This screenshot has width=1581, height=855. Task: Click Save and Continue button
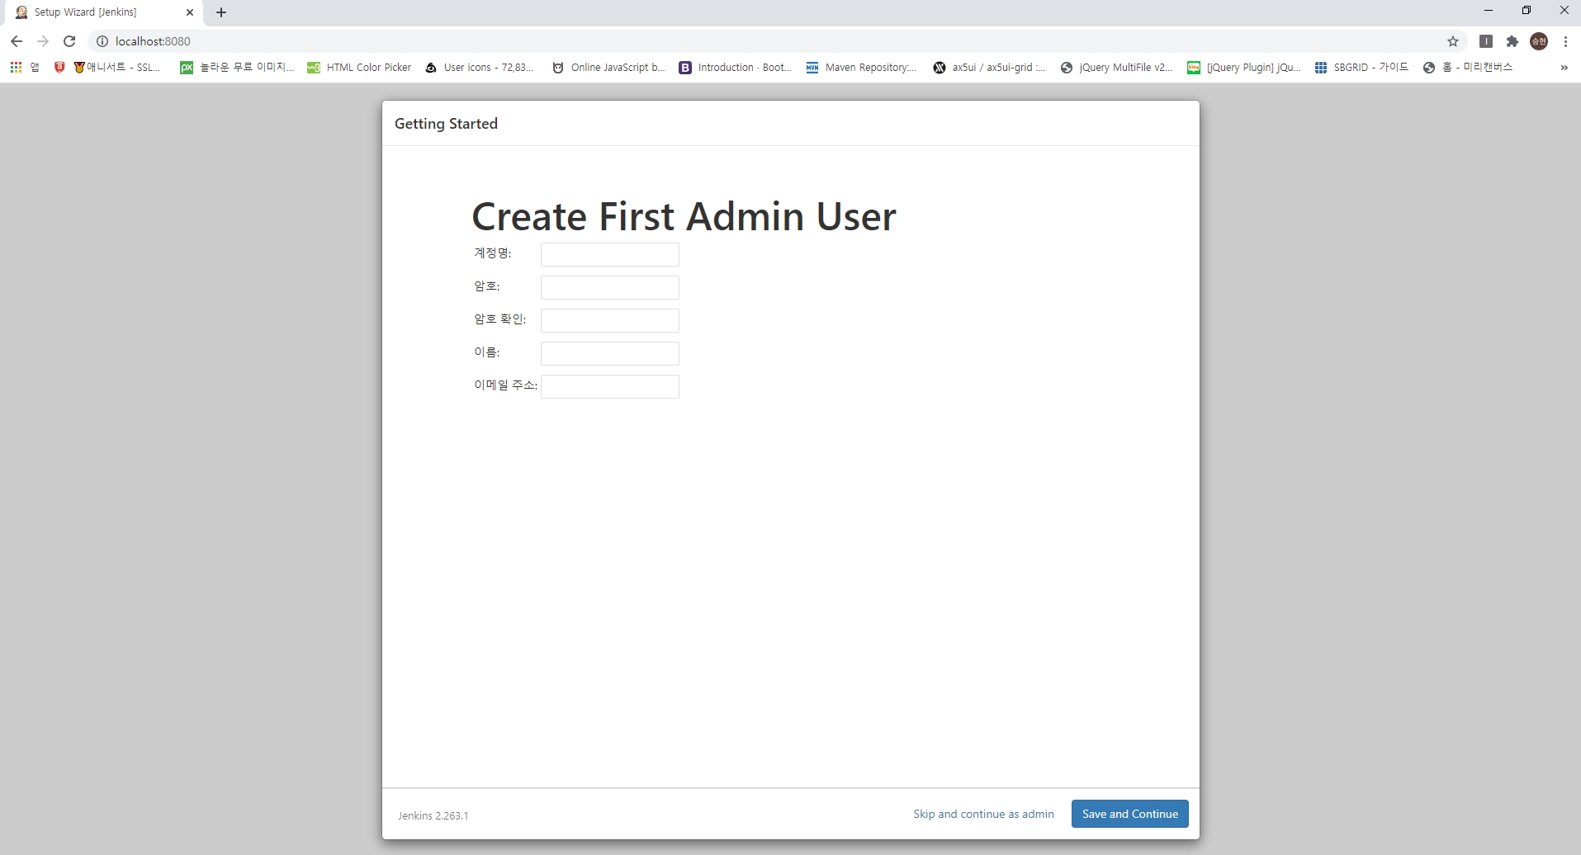pyautogui.click(x=1129, y=814)
